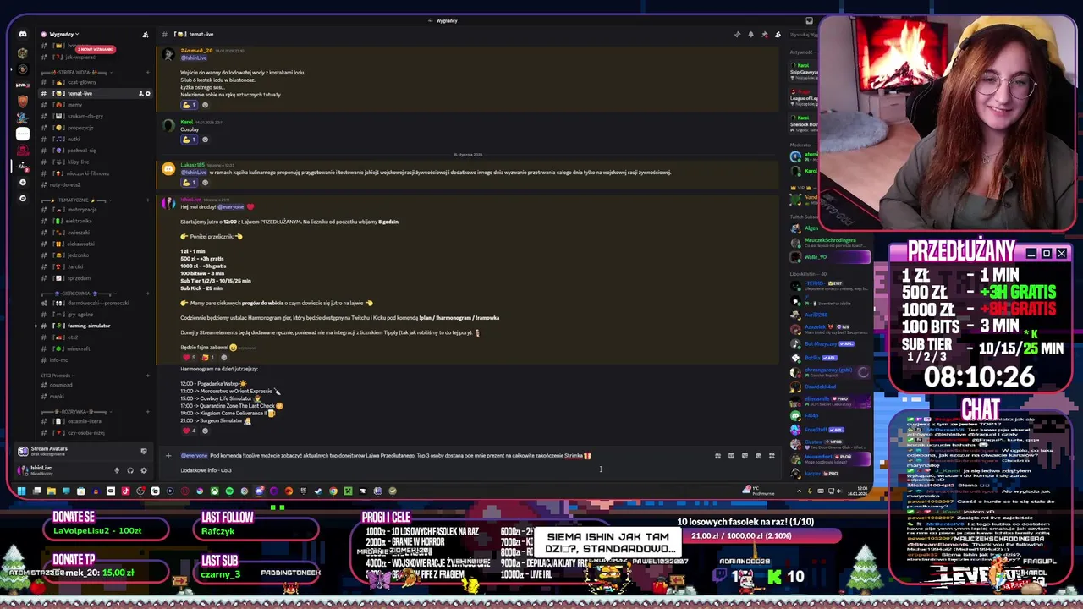Open Discord direct messages home icon
Image resolution: width=1083 pixels, height=609 pixels.
23,35
